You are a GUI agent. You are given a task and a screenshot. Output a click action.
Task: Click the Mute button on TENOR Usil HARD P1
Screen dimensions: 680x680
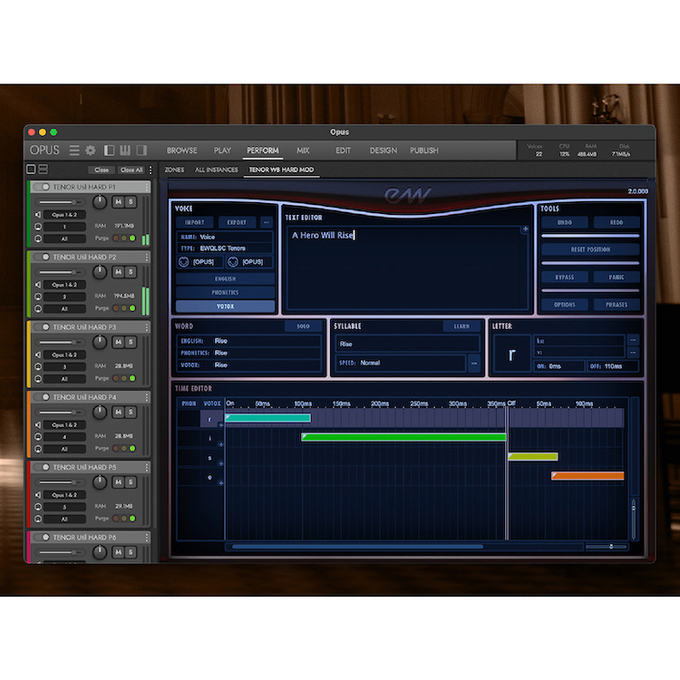tap(118, 200)
